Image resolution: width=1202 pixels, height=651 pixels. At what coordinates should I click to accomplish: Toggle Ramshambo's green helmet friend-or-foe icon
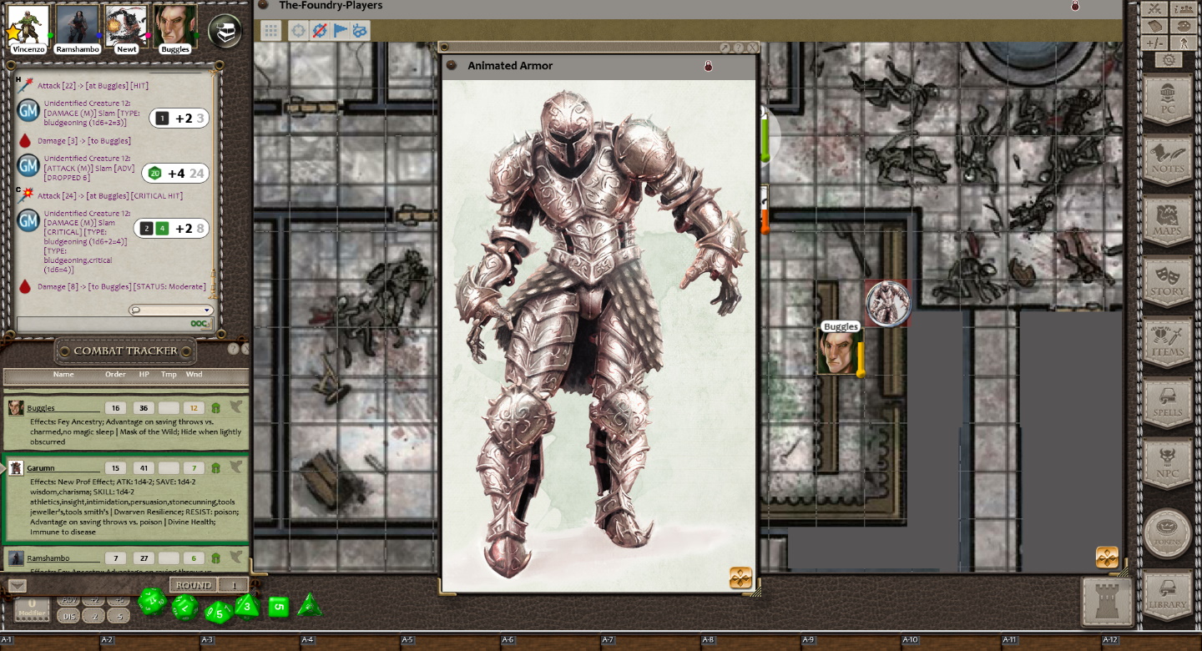(x=215, y=558)
